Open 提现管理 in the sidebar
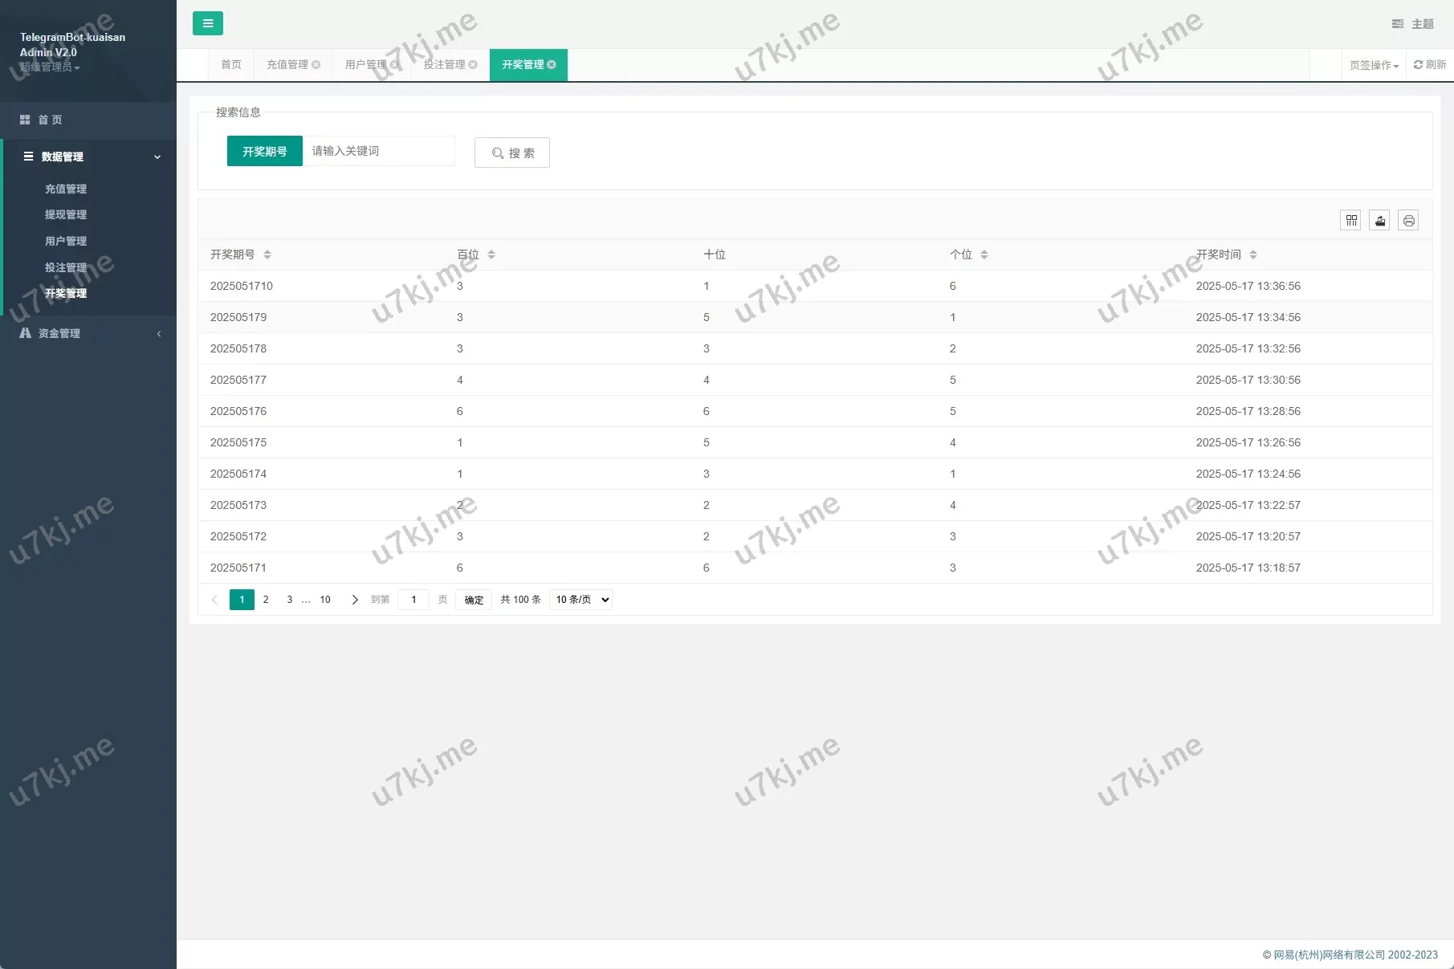The height and width of the screenshot is (969, 1454). click(66, 214)
